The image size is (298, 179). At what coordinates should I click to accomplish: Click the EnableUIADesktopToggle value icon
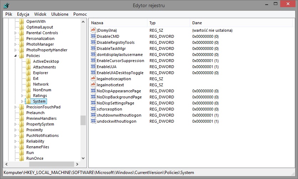coord(93,72)
